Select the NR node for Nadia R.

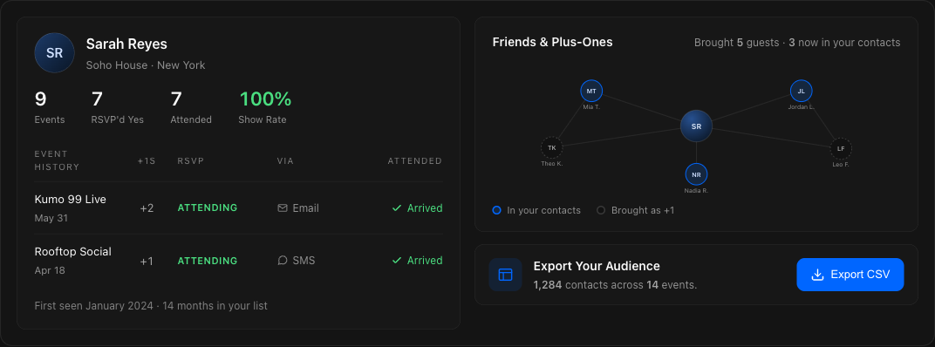click(x=697, y=174)
